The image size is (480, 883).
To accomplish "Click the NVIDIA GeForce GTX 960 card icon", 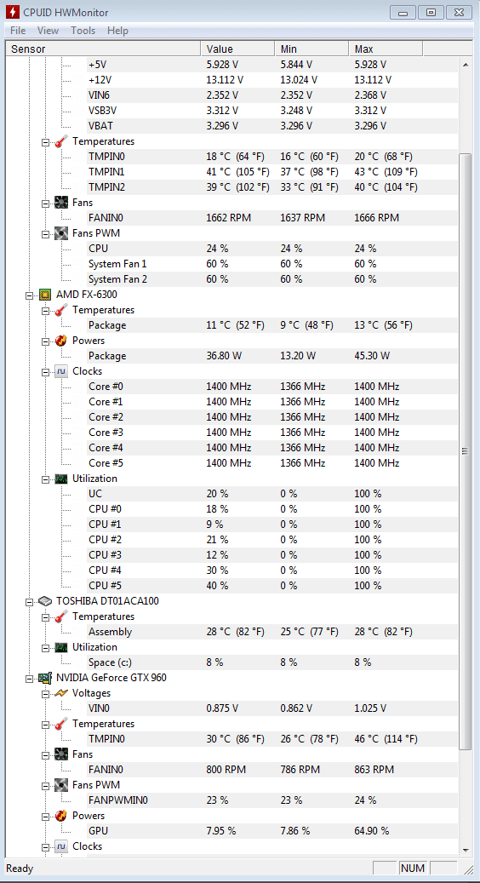I will (x=45, y=678).
